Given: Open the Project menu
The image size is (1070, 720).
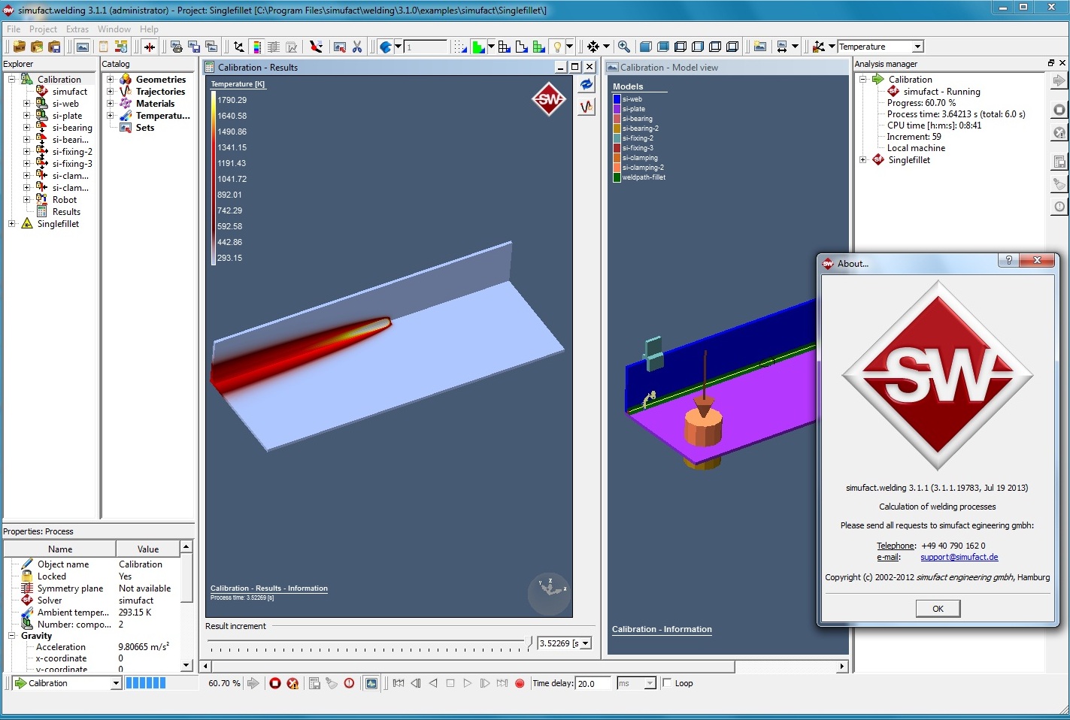Looking at the screenshot, I should coord(43,29).
